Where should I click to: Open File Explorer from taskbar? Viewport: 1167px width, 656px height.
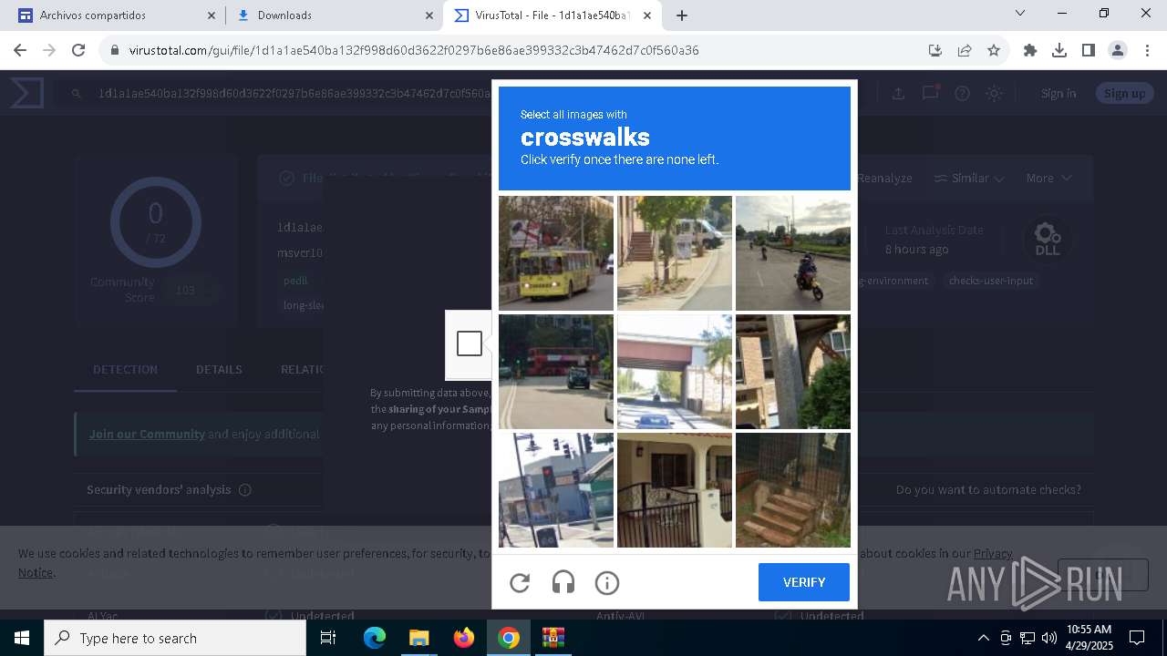pos(418,638)
